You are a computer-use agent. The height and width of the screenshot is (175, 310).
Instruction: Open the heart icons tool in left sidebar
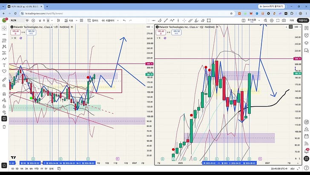4,71
